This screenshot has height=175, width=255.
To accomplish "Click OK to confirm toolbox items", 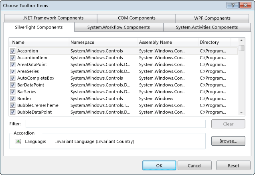I will [159, 165].
